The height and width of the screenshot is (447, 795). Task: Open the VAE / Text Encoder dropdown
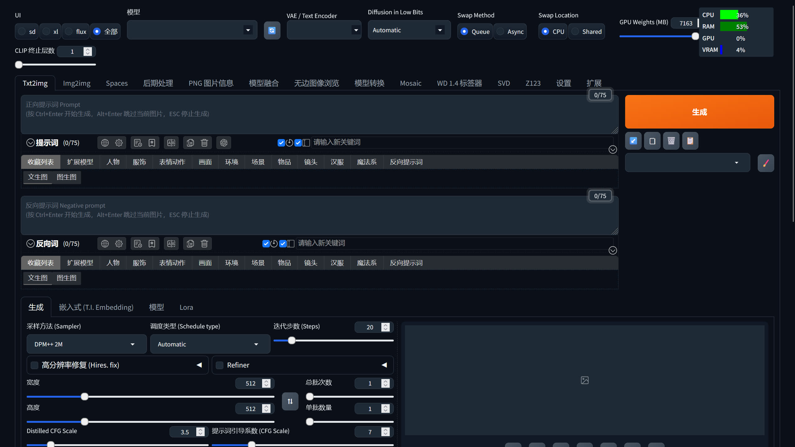tap(324, 30)
